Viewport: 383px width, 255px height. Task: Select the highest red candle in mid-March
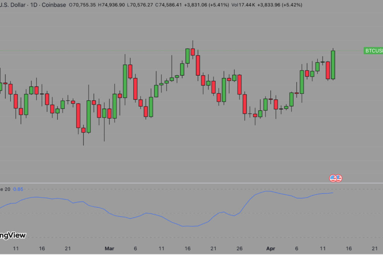tap(193, 52)
